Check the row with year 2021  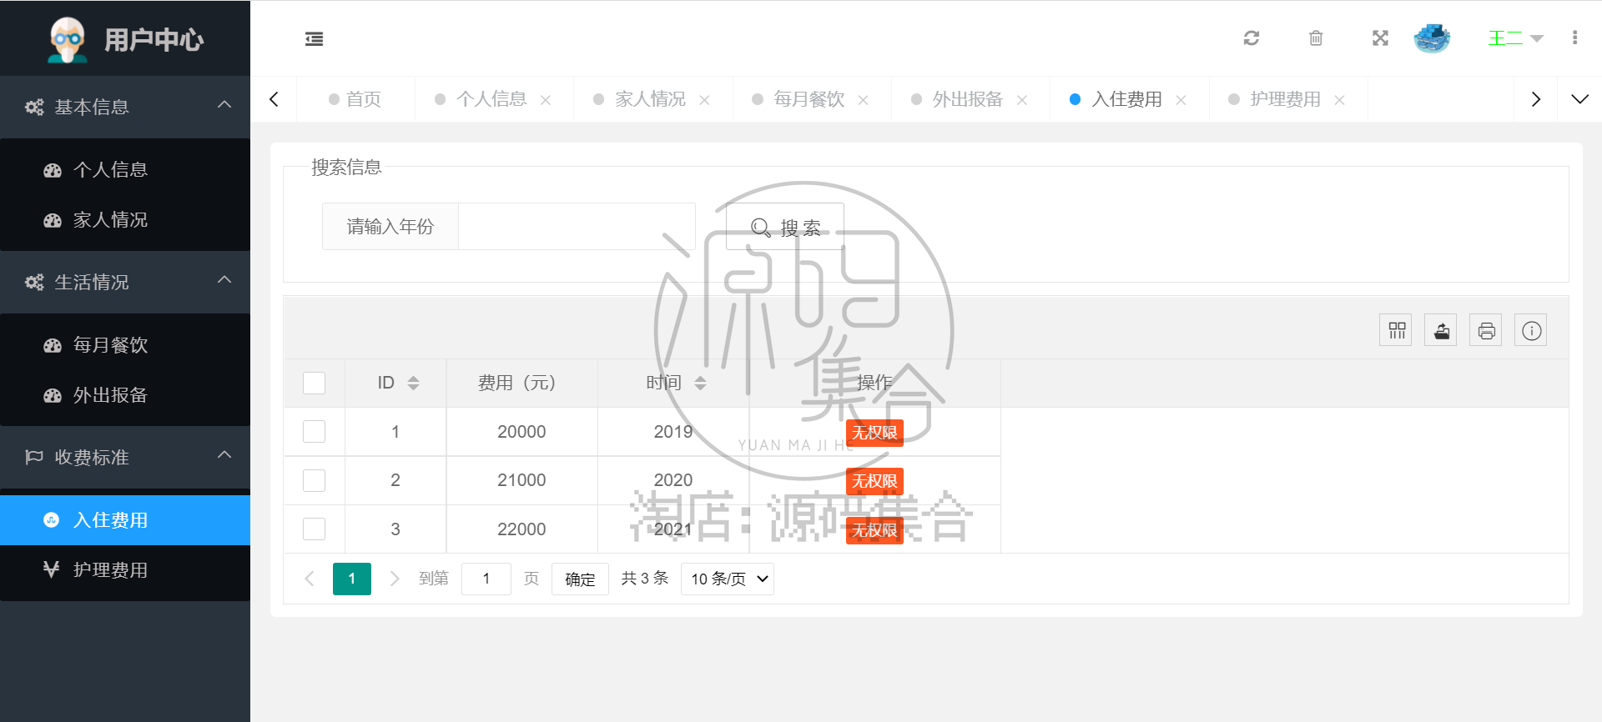point(314,529)
